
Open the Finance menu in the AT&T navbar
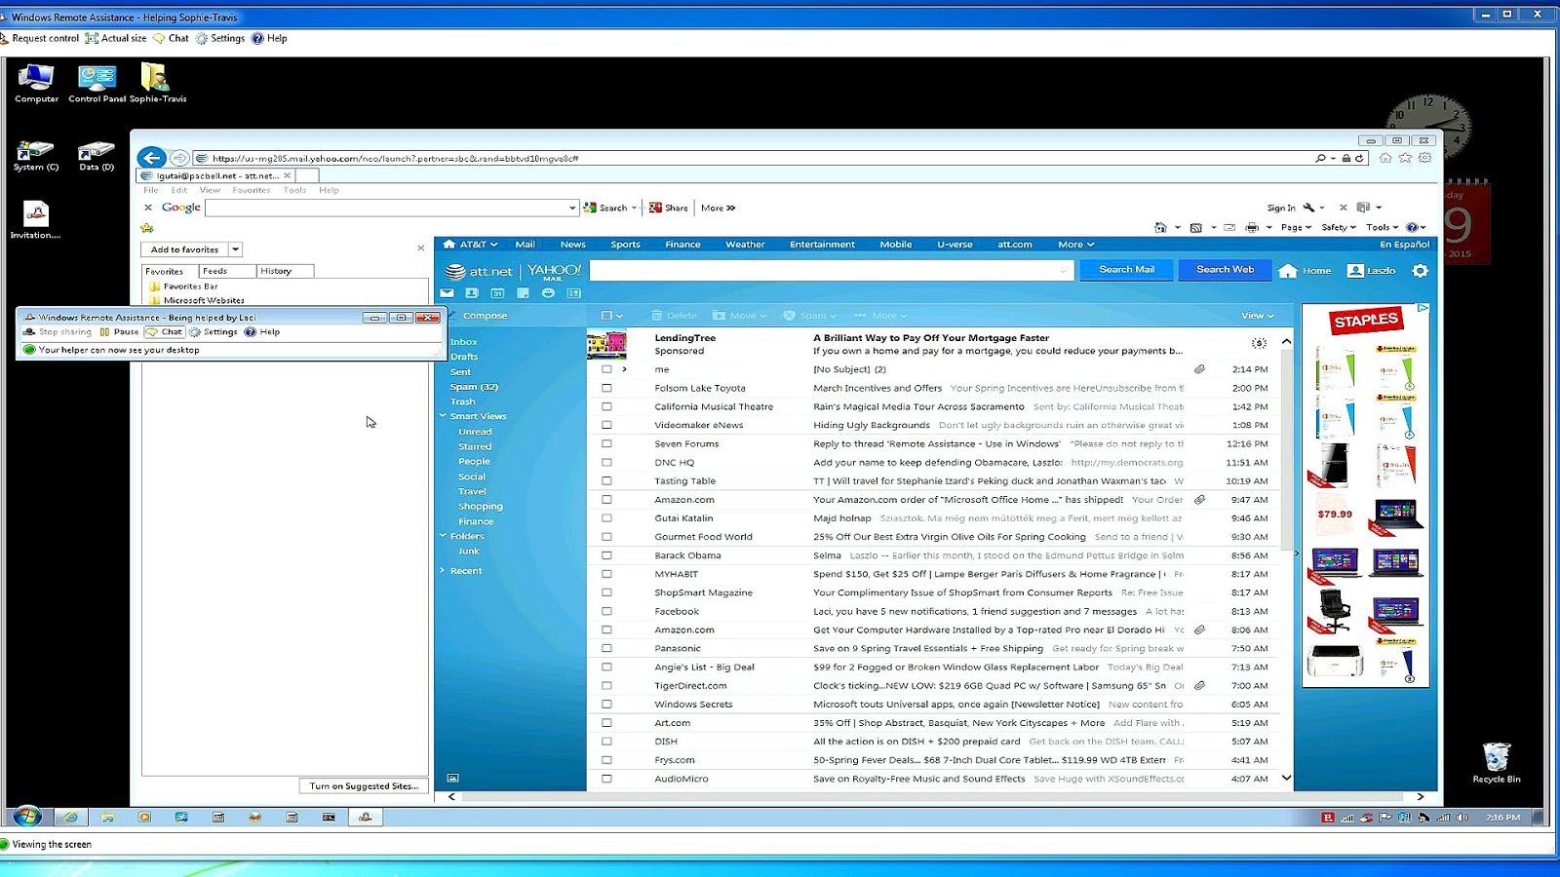click(682, 244)
